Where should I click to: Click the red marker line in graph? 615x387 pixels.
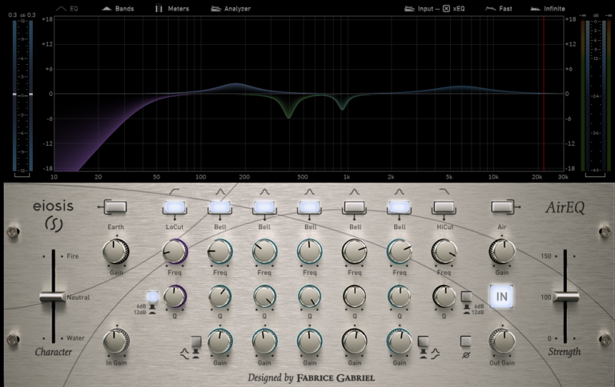(544, 94)
